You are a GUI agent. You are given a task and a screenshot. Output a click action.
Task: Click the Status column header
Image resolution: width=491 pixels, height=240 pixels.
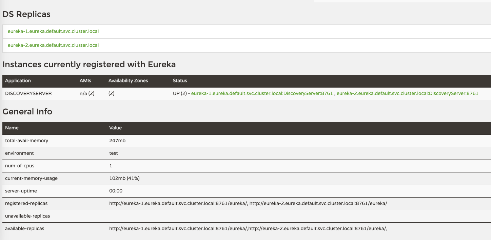180,81
